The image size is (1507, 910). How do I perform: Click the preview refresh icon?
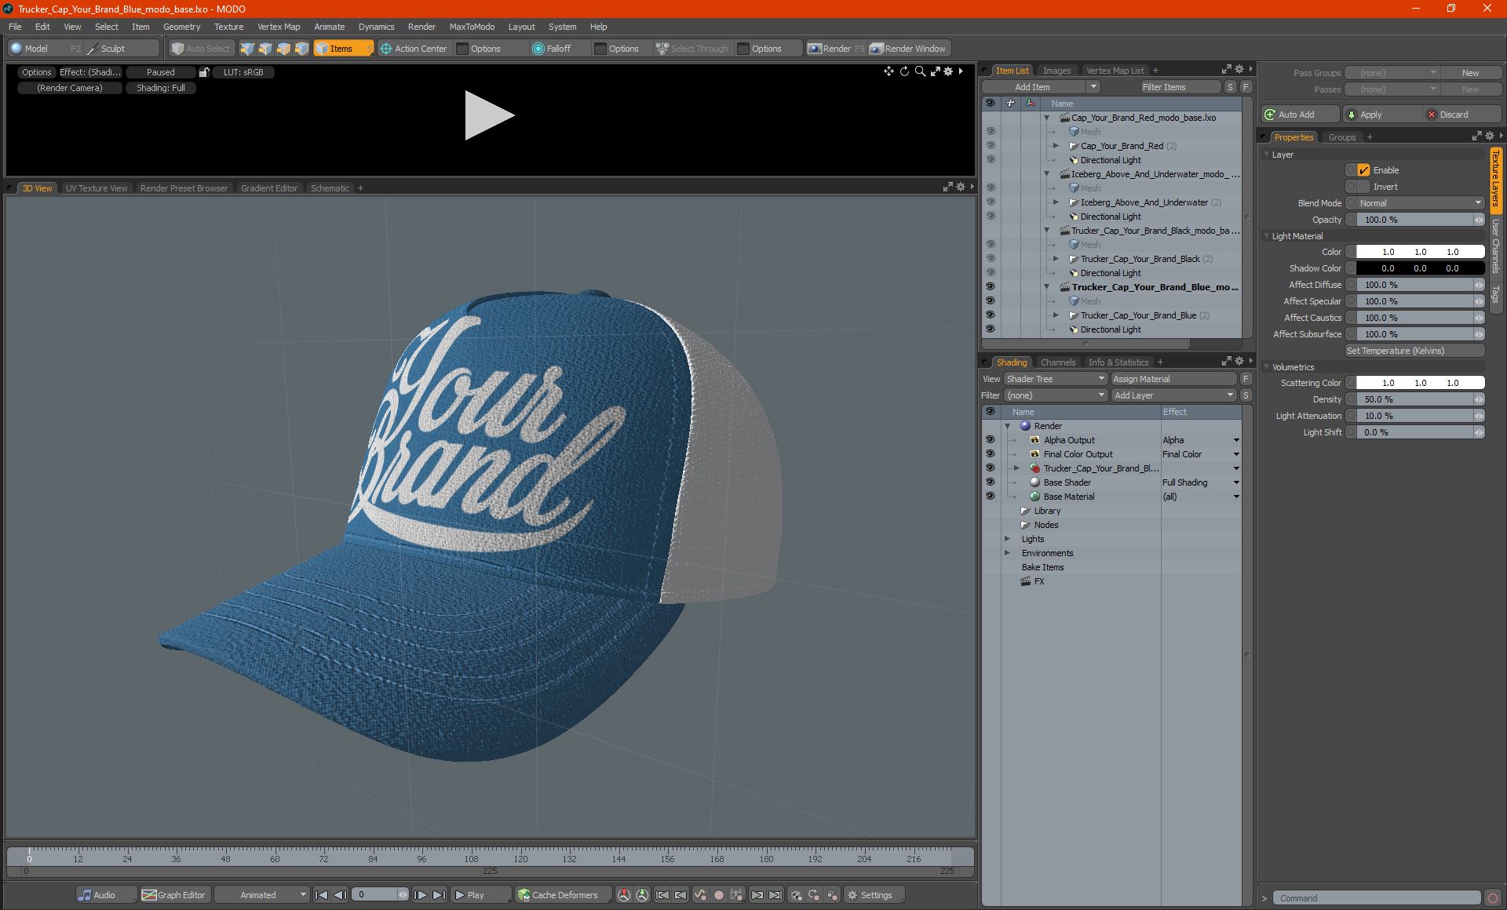tap(904, 71)
